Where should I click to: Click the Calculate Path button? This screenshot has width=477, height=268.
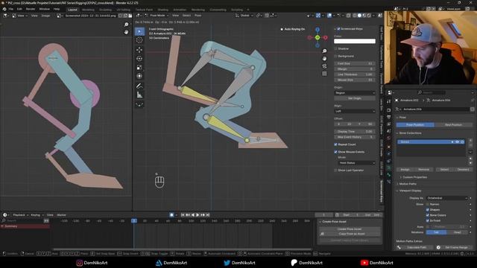tap(416, 247)
